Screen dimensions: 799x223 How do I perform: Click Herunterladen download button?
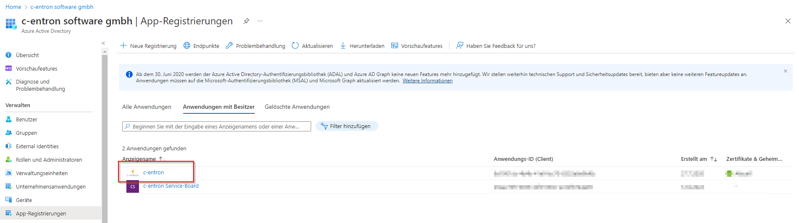(362, 46)
